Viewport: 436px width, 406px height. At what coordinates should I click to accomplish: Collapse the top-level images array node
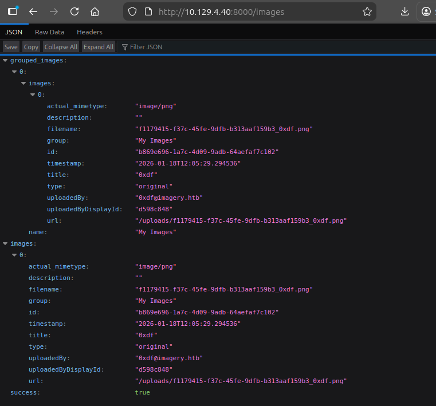(5, 243)
